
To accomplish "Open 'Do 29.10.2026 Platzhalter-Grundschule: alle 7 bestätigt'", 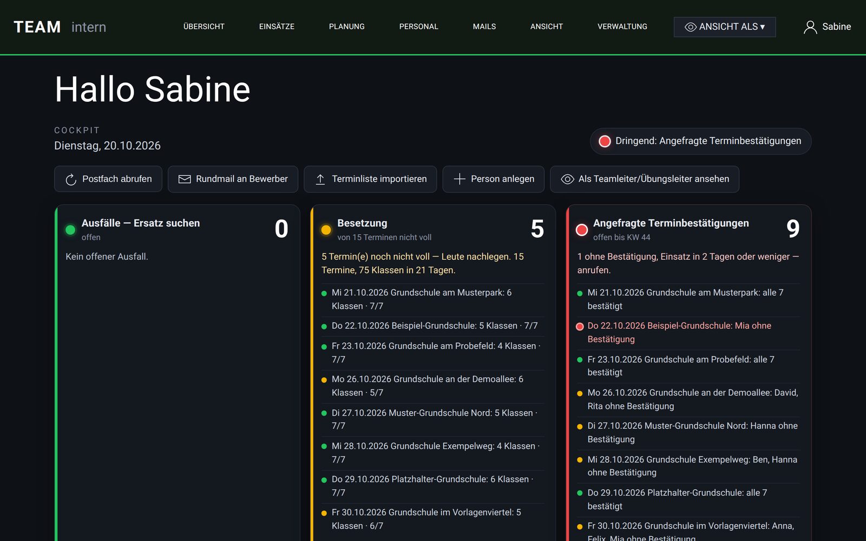I will 688,499.
